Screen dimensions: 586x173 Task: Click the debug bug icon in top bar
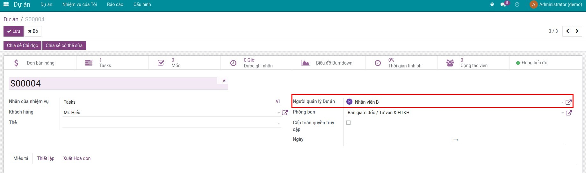492,4
